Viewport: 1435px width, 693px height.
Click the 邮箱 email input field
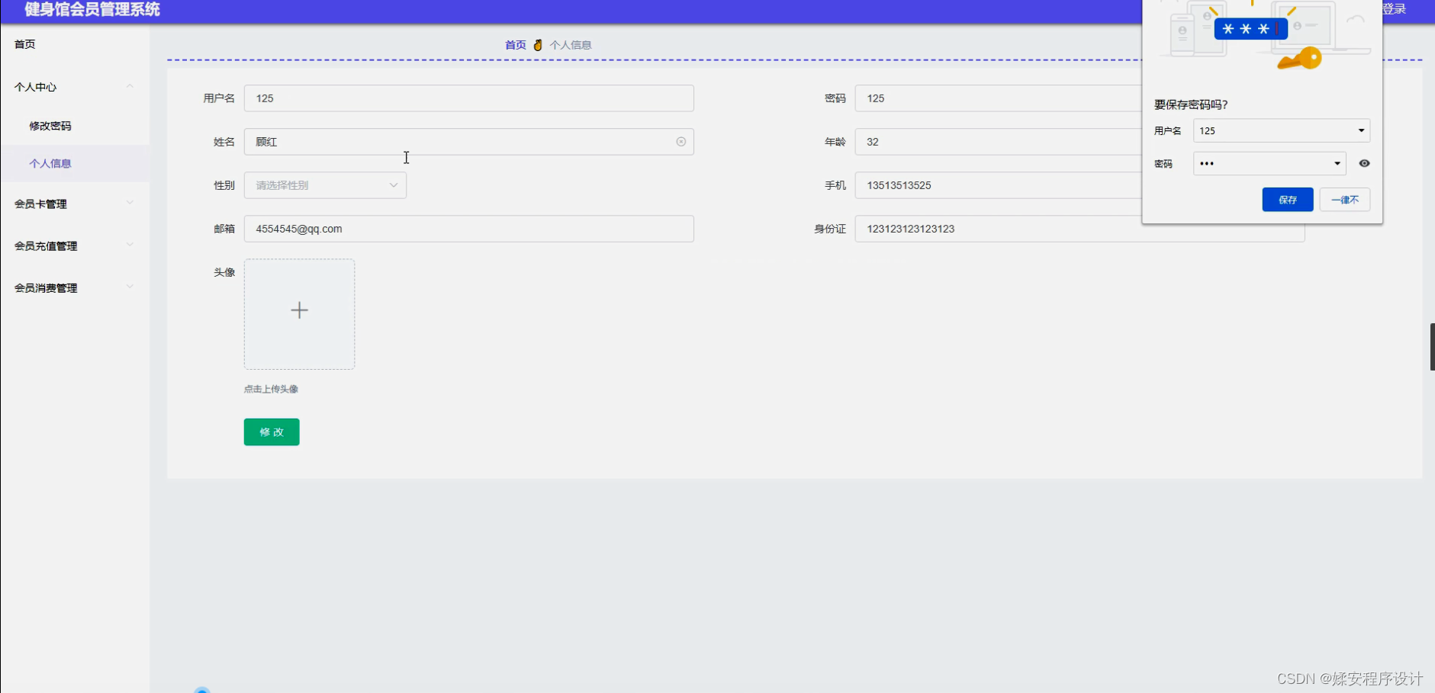click(x=469, y=229)
